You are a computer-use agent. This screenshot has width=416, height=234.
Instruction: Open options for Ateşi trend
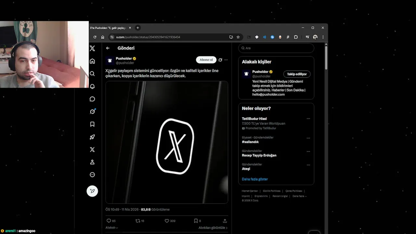click(308, 165)
